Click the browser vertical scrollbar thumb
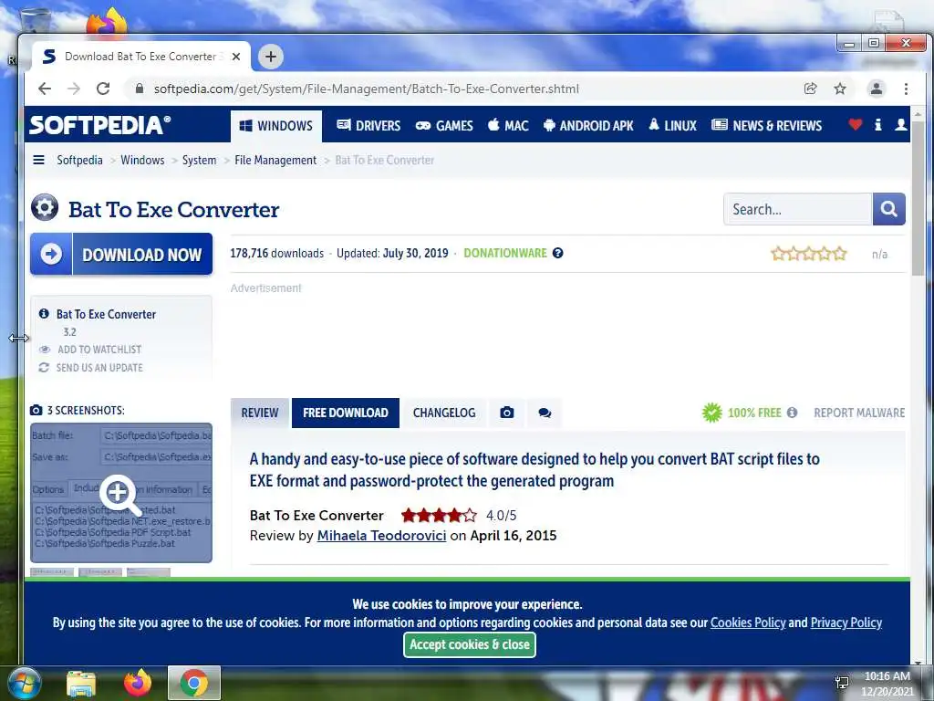 point(918,197)
